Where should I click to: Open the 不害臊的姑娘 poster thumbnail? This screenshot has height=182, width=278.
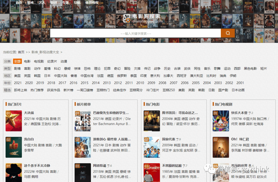(x=152, y=173)
